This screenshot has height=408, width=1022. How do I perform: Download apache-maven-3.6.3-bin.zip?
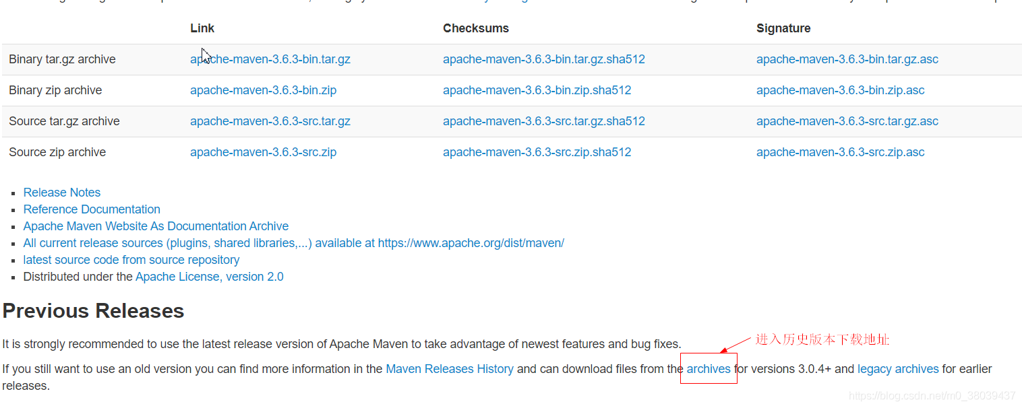(263, 90)
